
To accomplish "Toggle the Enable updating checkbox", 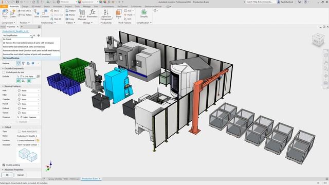I will pos(4,165).
